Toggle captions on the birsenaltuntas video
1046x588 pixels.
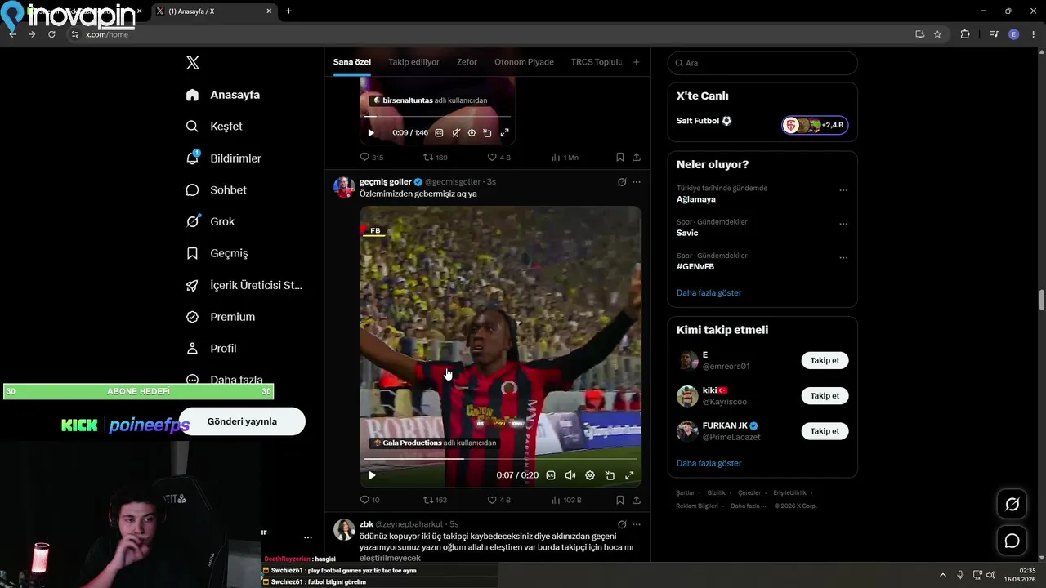pos(439,132)
